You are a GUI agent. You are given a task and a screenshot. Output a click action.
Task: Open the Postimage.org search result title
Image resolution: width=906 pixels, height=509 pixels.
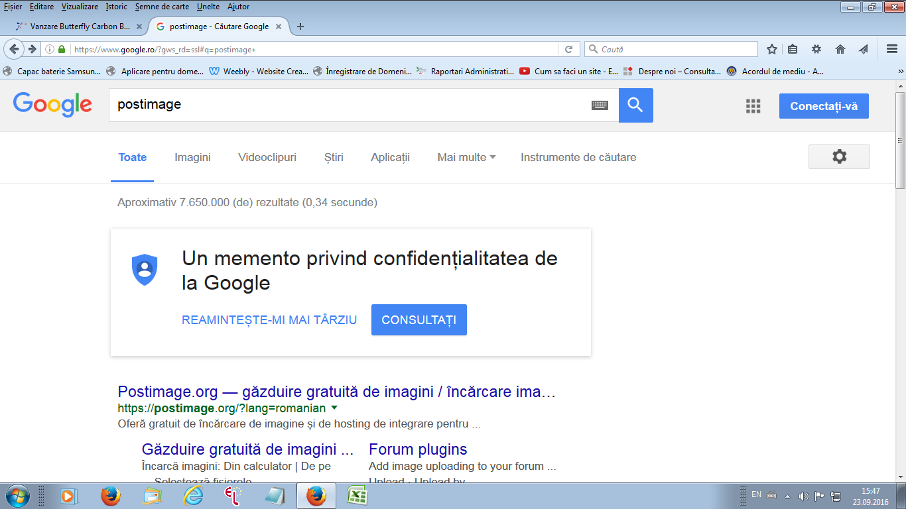point(337,392)
